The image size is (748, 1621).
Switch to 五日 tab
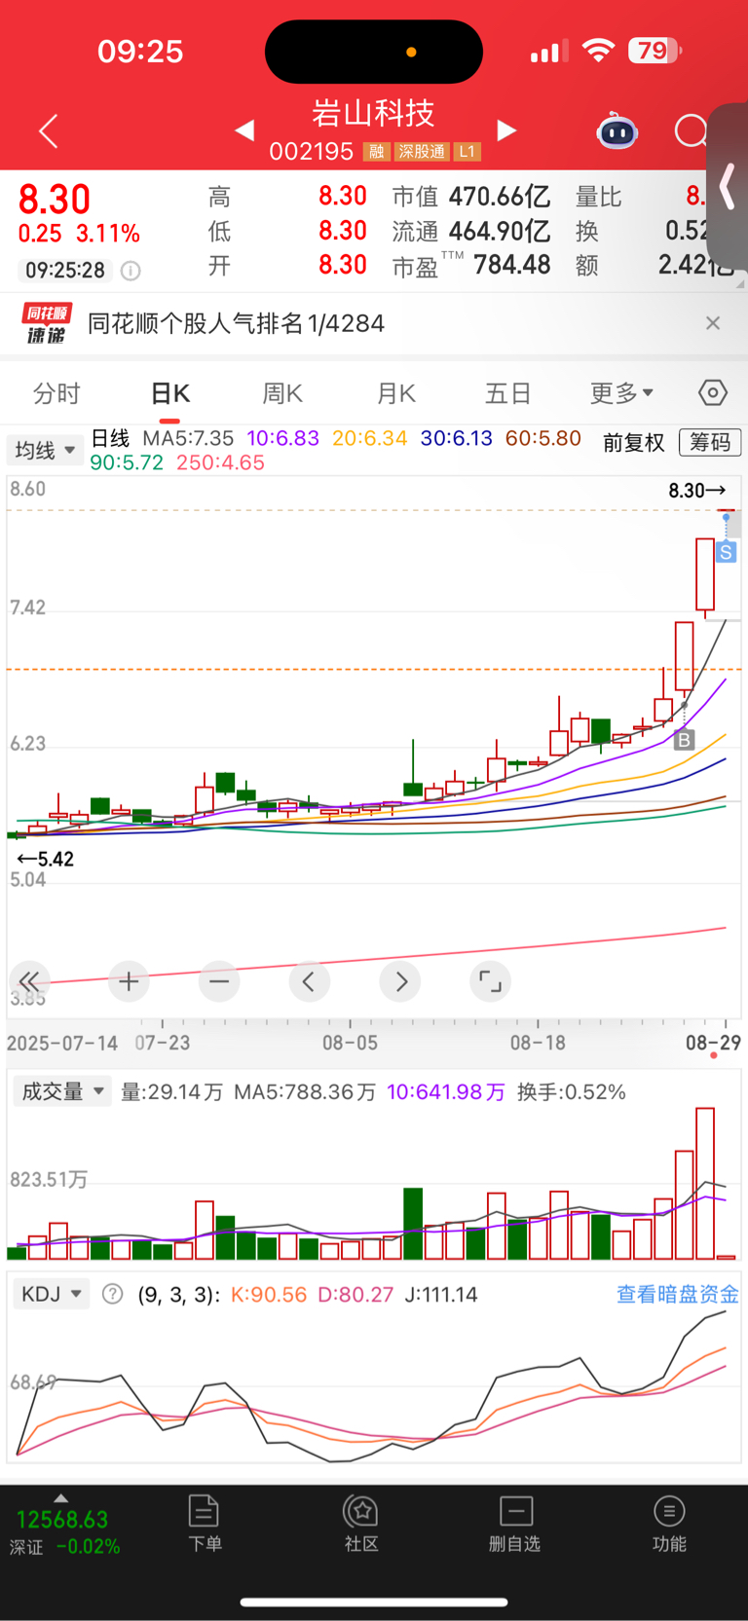pos(508,393)
